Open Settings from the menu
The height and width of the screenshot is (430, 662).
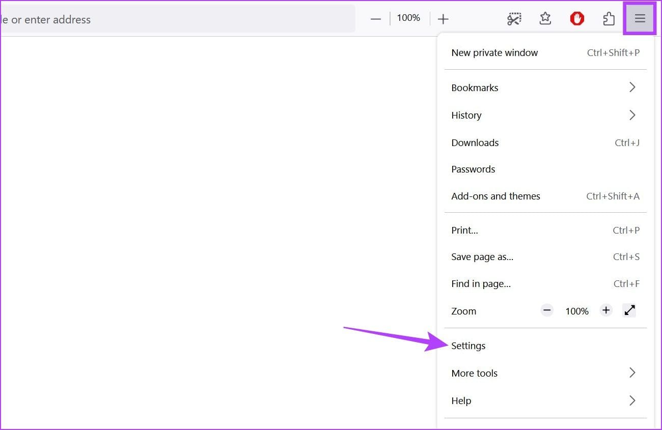(x=545, y=346)
